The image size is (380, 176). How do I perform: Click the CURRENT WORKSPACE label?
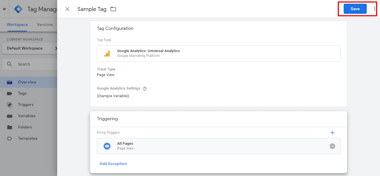click(x=25, y=39)
